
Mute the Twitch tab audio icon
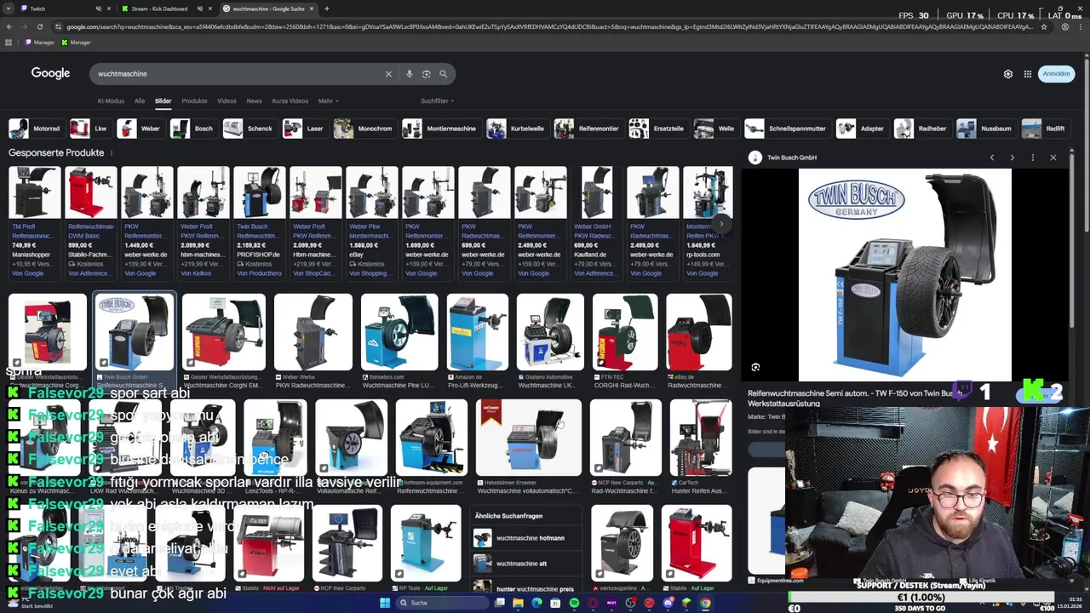click(x=99, y=9)
